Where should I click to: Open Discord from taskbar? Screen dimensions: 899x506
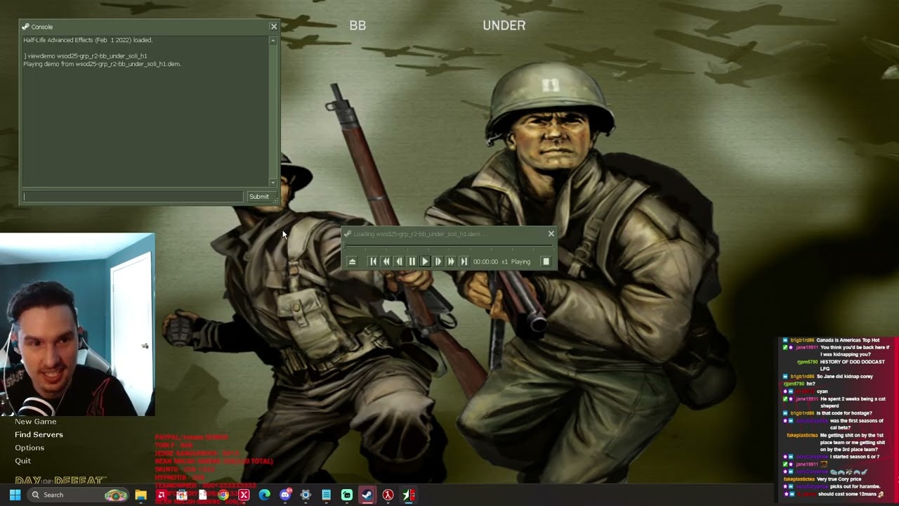pos(285,495)
